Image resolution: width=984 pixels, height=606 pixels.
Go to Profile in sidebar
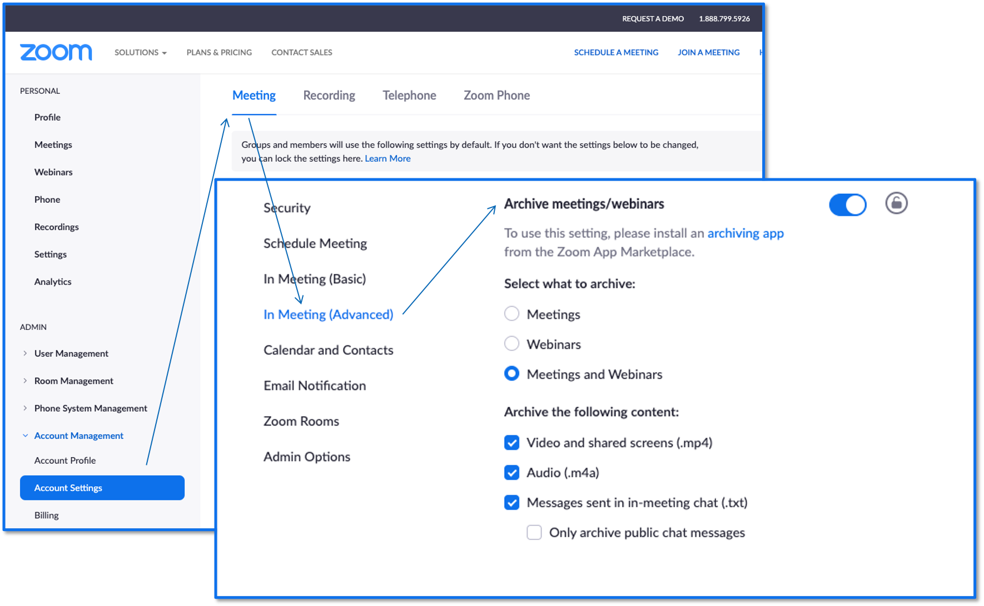point(47,117)
